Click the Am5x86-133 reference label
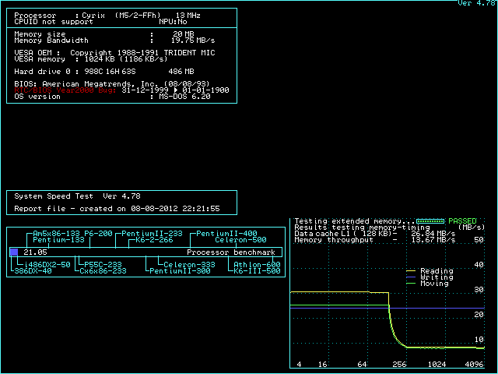Image resolution: width=498 pixels, height=374 pixels. point(56,234)
